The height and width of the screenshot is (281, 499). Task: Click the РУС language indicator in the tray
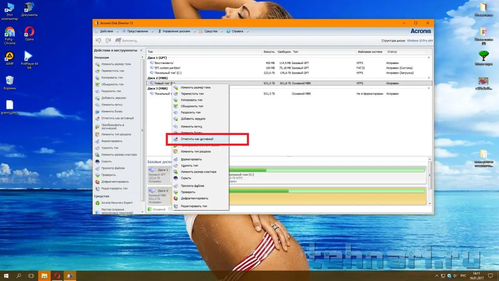coord(463,276)
